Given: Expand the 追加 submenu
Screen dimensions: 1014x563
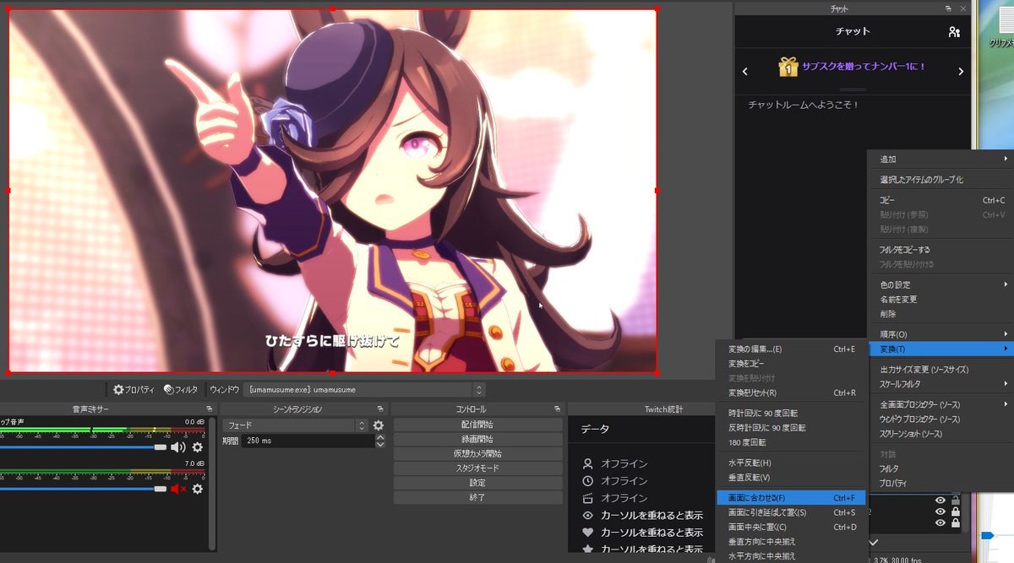Looking at the screenshot, I should (941, 160).
